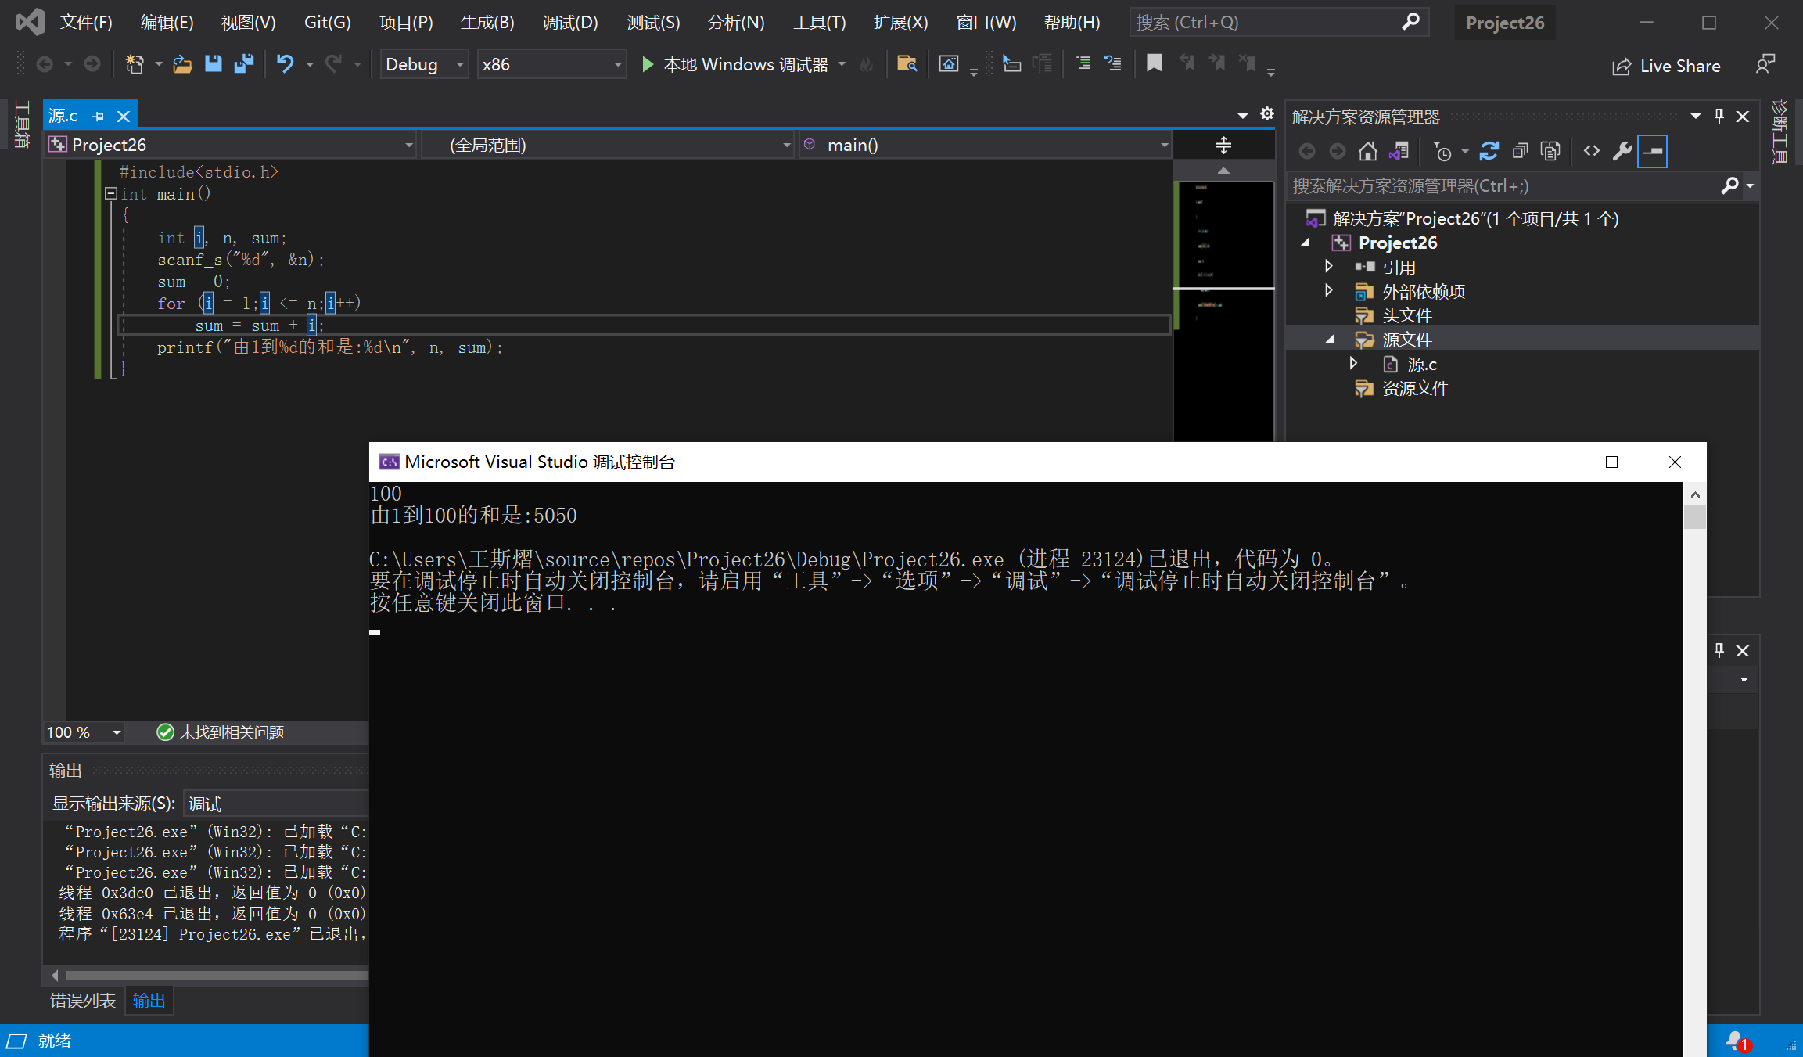Click the Solution Explorer sync refresh icon
The image size is (1803, 1057).
[x=1489, y=151]
